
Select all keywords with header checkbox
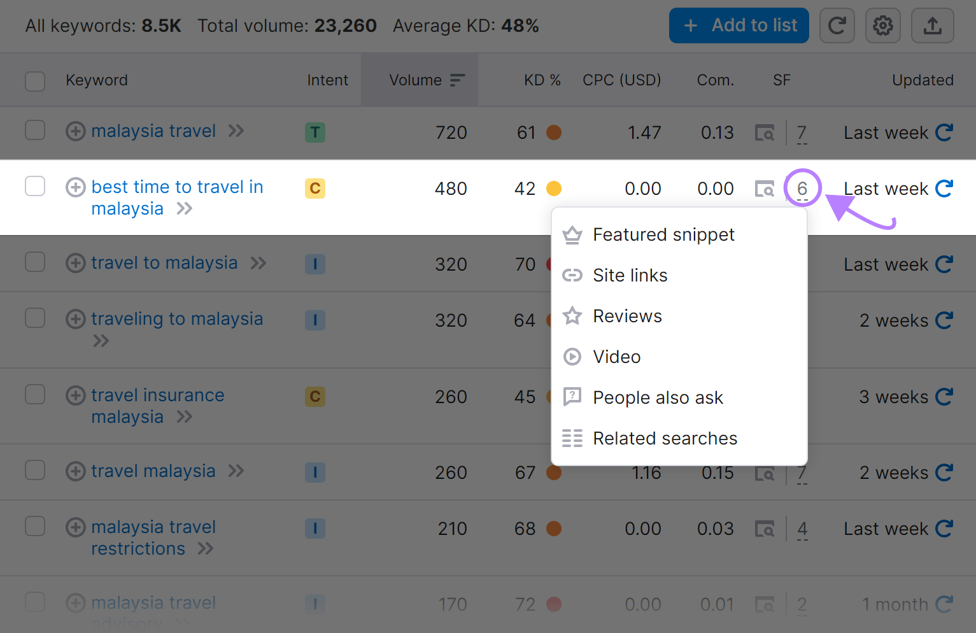[x=35, y=80]
